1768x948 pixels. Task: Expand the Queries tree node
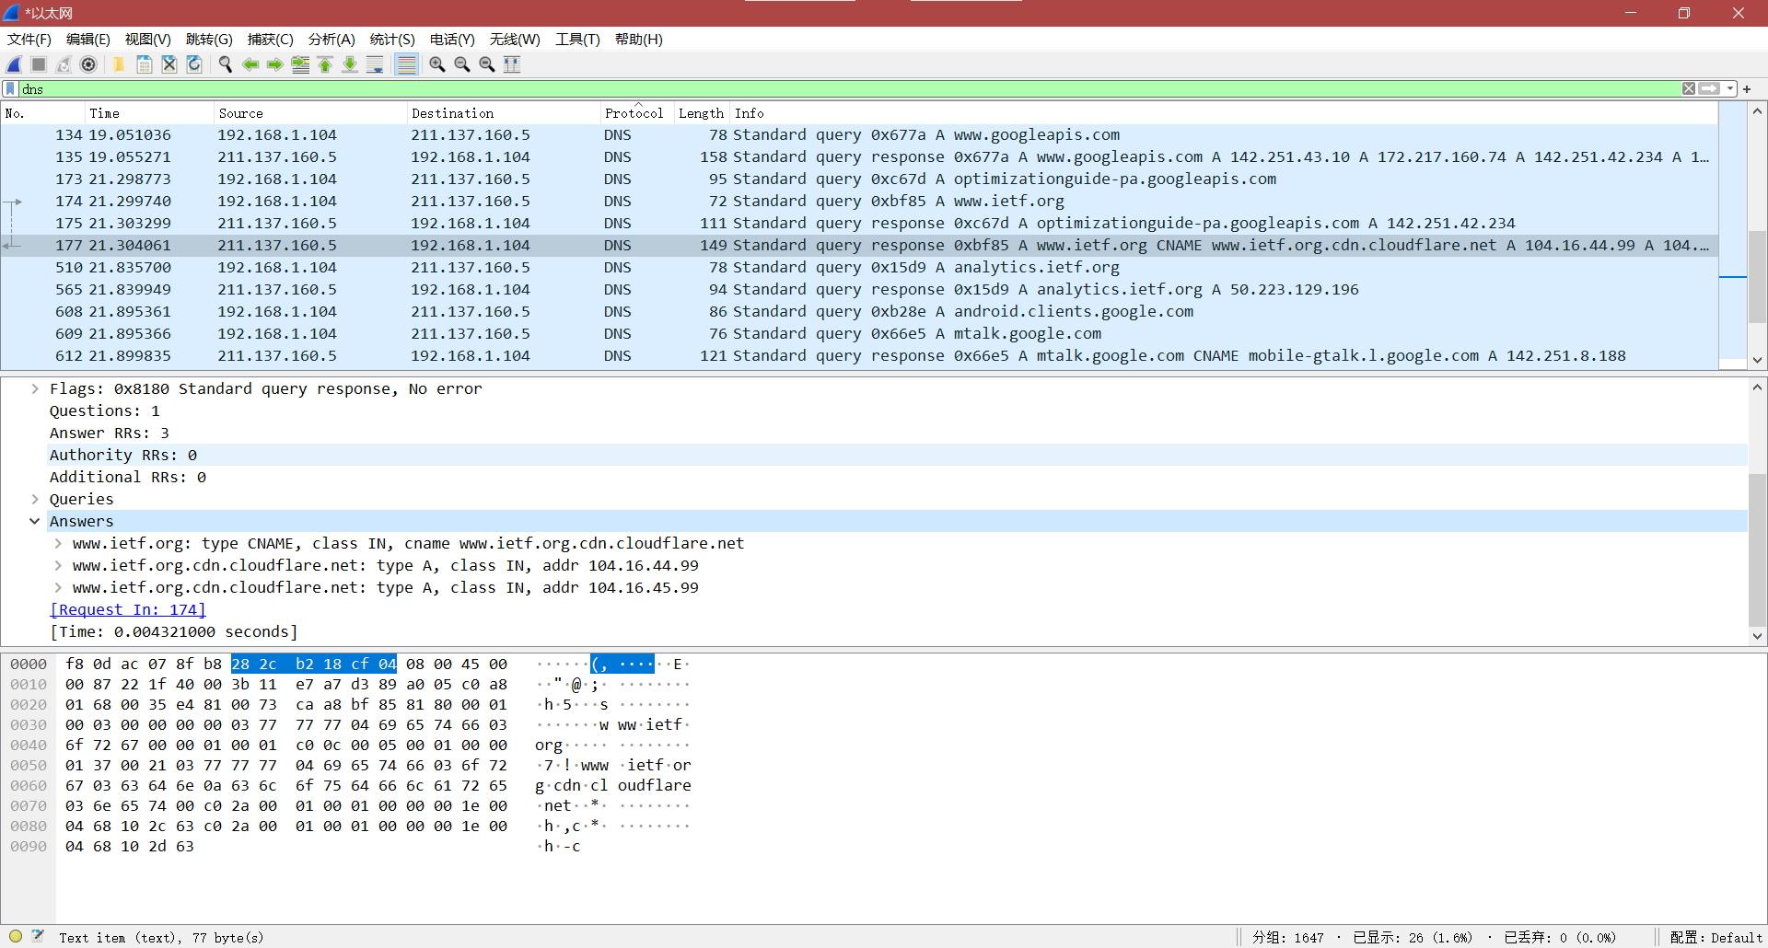tap(35, 499)
